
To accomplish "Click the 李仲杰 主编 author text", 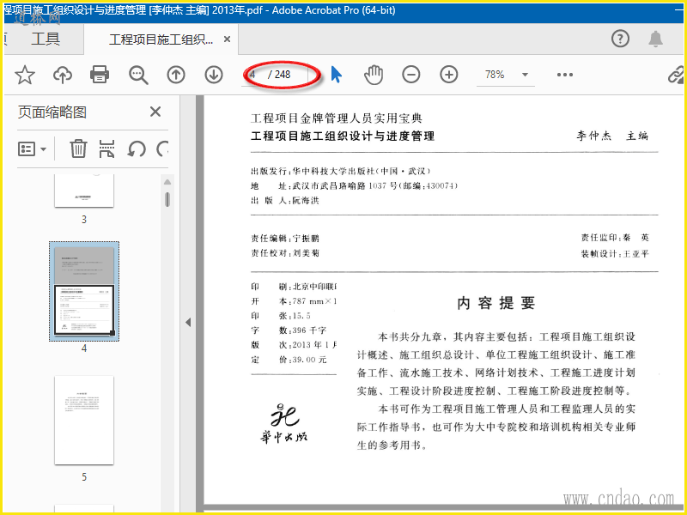I will [x=612, y=136].
